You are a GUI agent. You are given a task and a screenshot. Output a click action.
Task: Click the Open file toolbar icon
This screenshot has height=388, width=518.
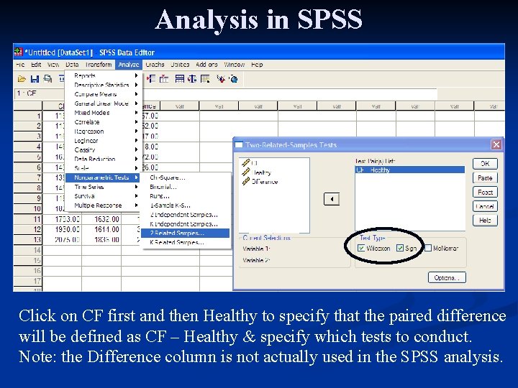click(x=22, y=79)
